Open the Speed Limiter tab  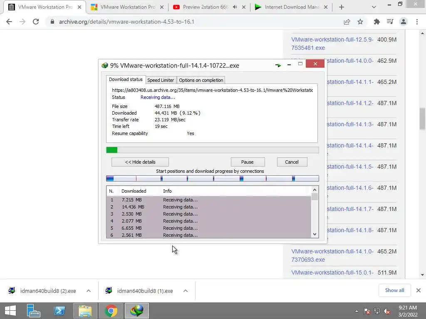[161, 80]
